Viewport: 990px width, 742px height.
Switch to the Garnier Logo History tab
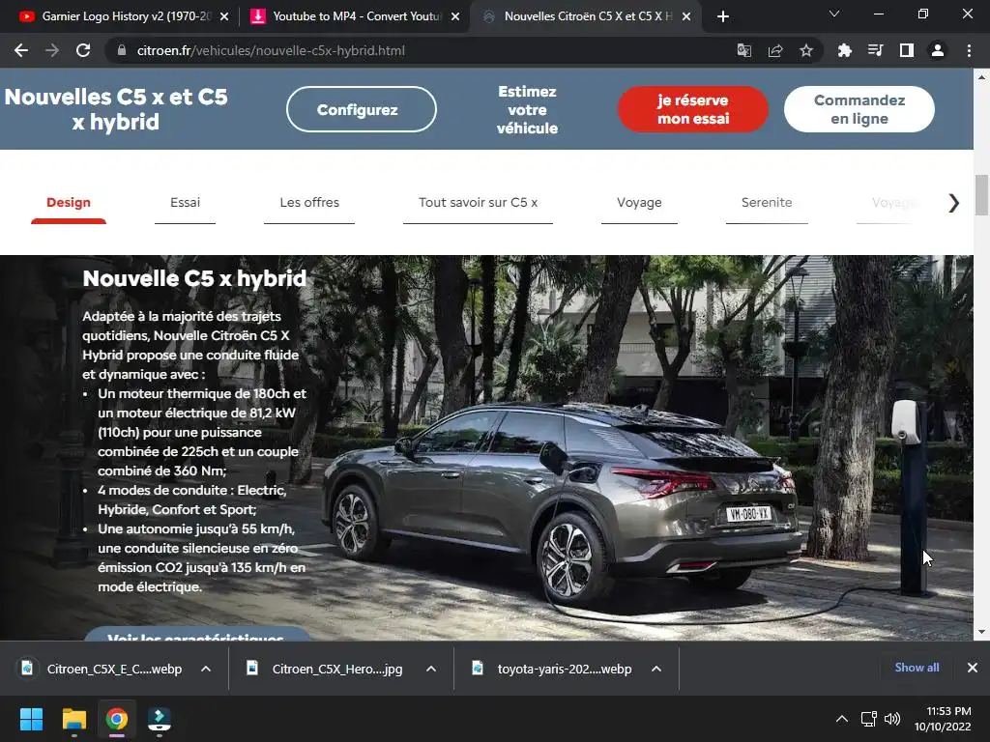click(x=123, y=16)
